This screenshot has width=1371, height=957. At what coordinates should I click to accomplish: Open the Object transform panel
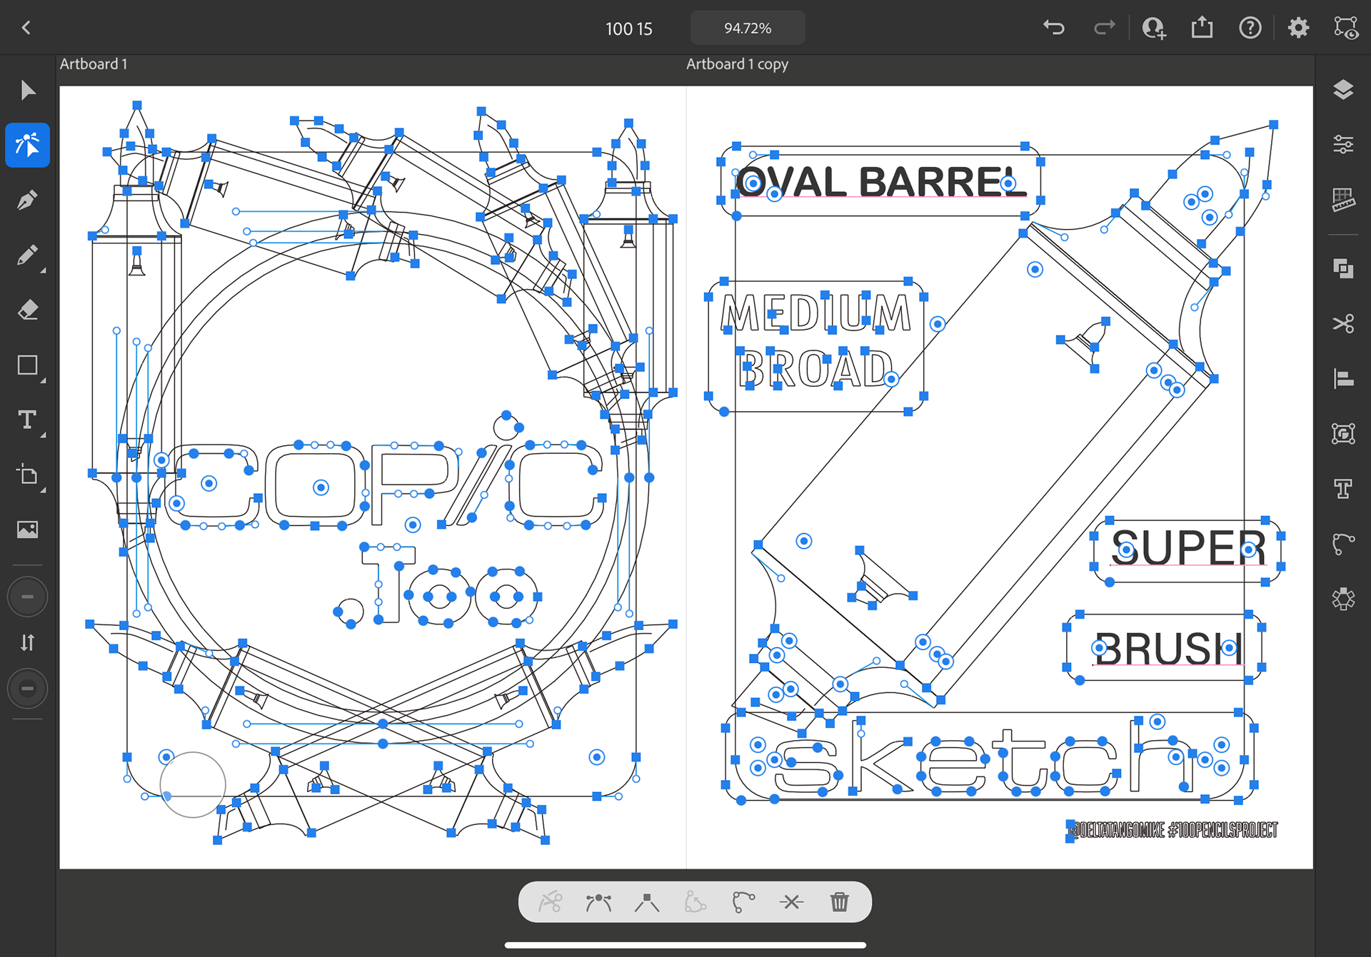(x=1343, y=434)
